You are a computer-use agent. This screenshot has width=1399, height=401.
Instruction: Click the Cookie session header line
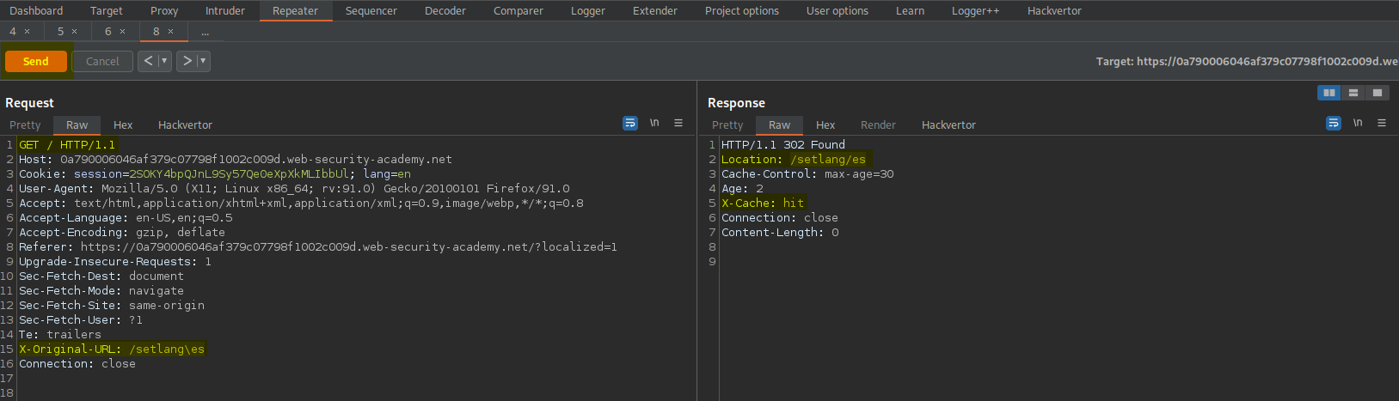coord(215,173)
